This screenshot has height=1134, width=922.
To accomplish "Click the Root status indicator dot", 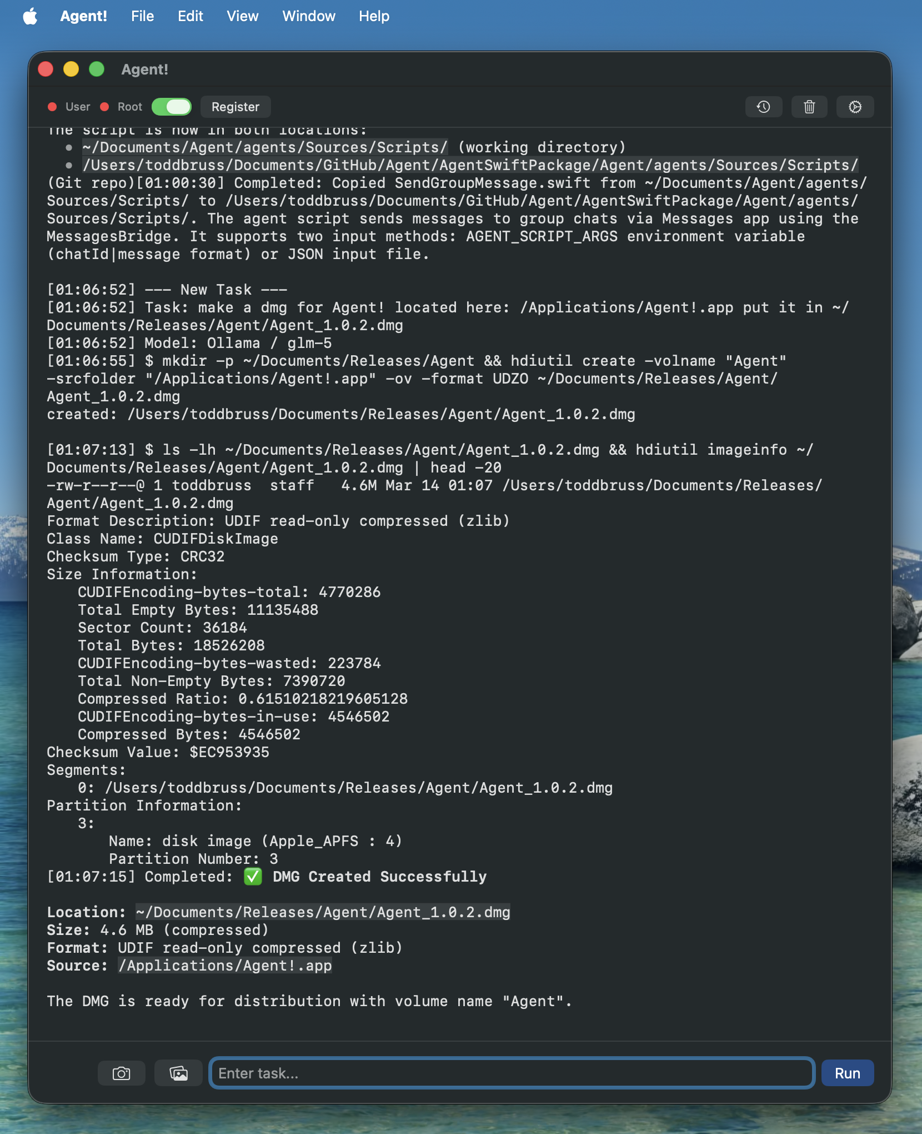I will point(104,107).
